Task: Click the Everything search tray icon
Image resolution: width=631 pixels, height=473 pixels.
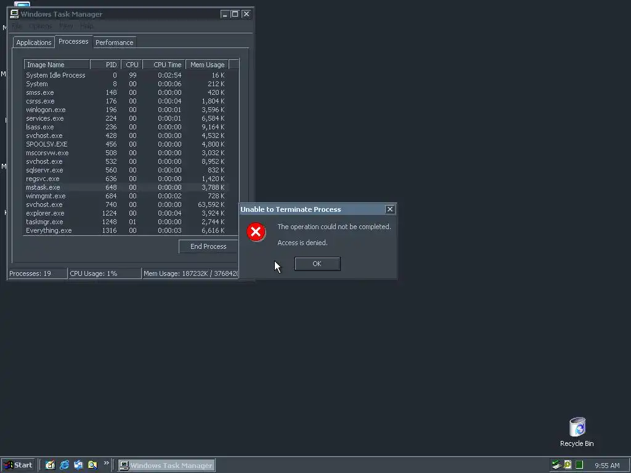Action: point(568,465)
